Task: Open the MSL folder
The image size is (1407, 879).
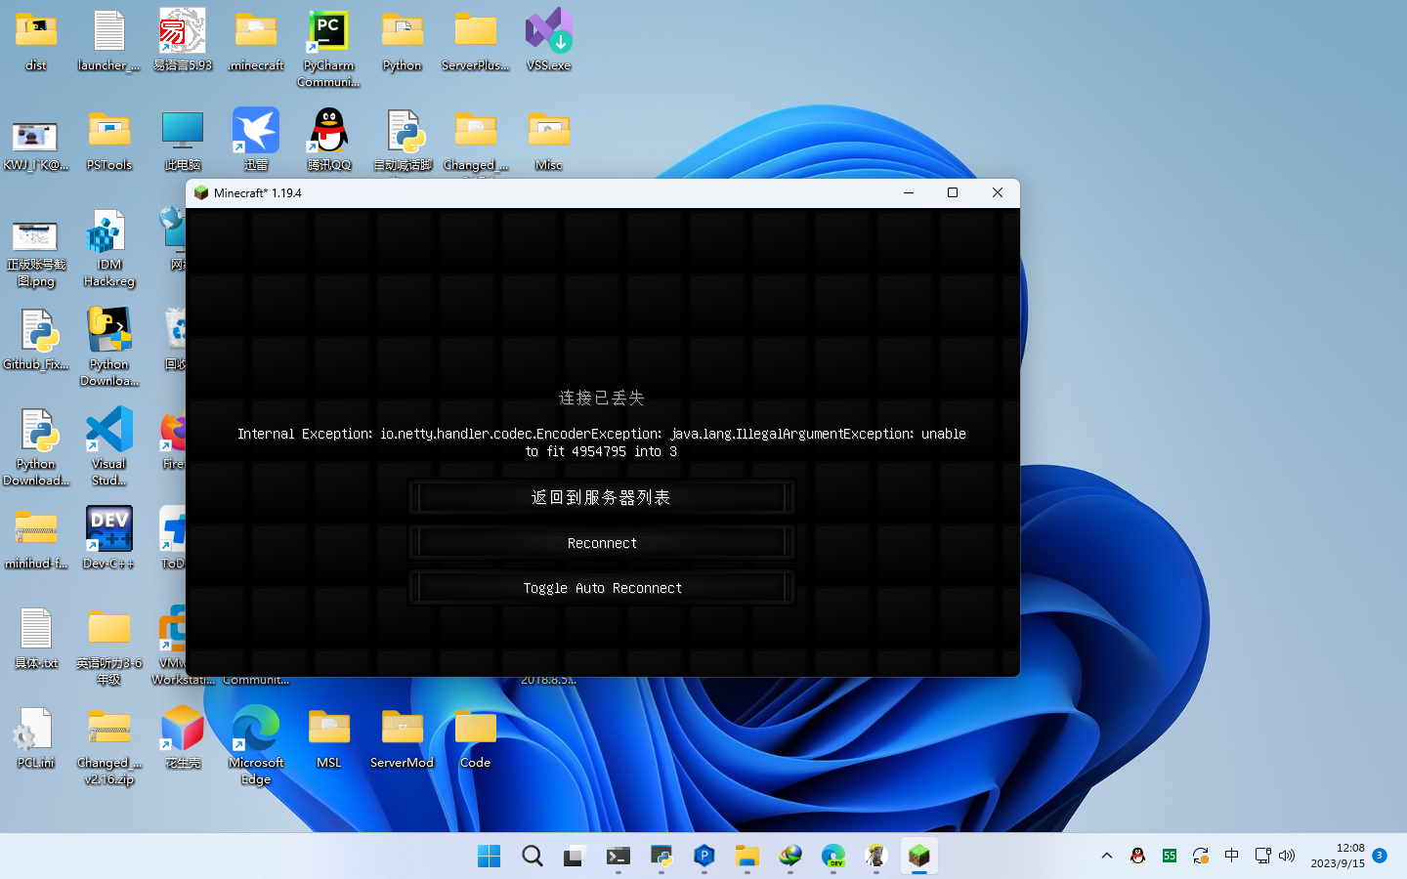Action: coord(329,737)
